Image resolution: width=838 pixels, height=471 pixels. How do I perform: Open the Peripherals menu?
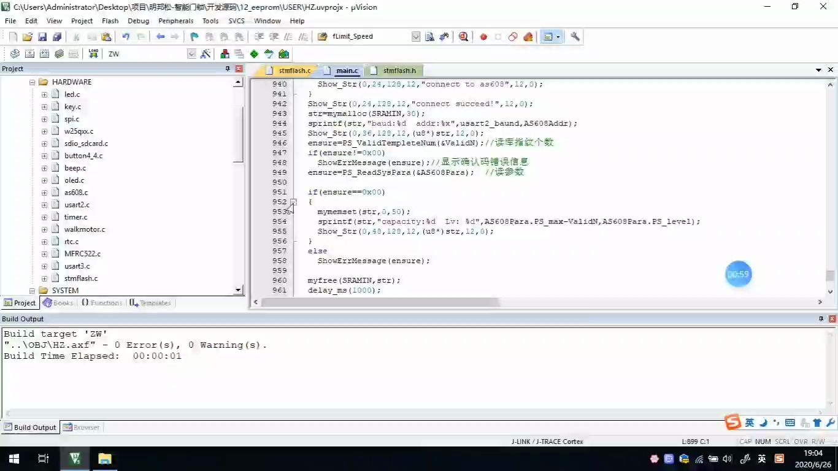click(x=176, y=21)
